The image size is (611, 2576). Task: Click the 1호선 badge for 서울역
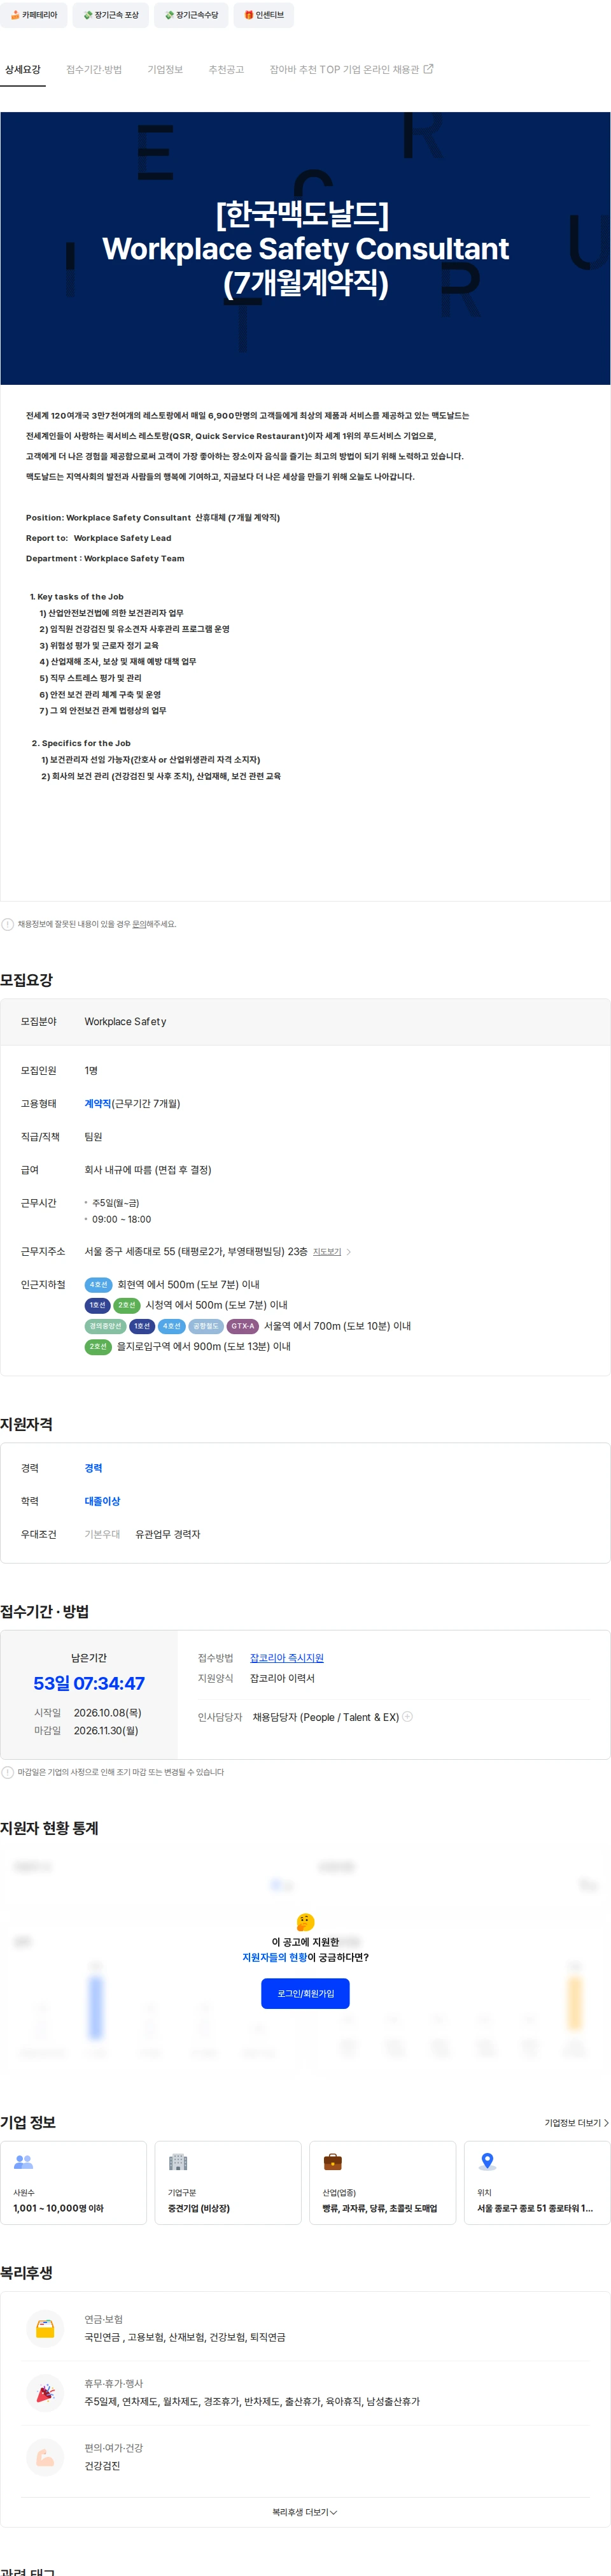click(x=142, y=1326)
